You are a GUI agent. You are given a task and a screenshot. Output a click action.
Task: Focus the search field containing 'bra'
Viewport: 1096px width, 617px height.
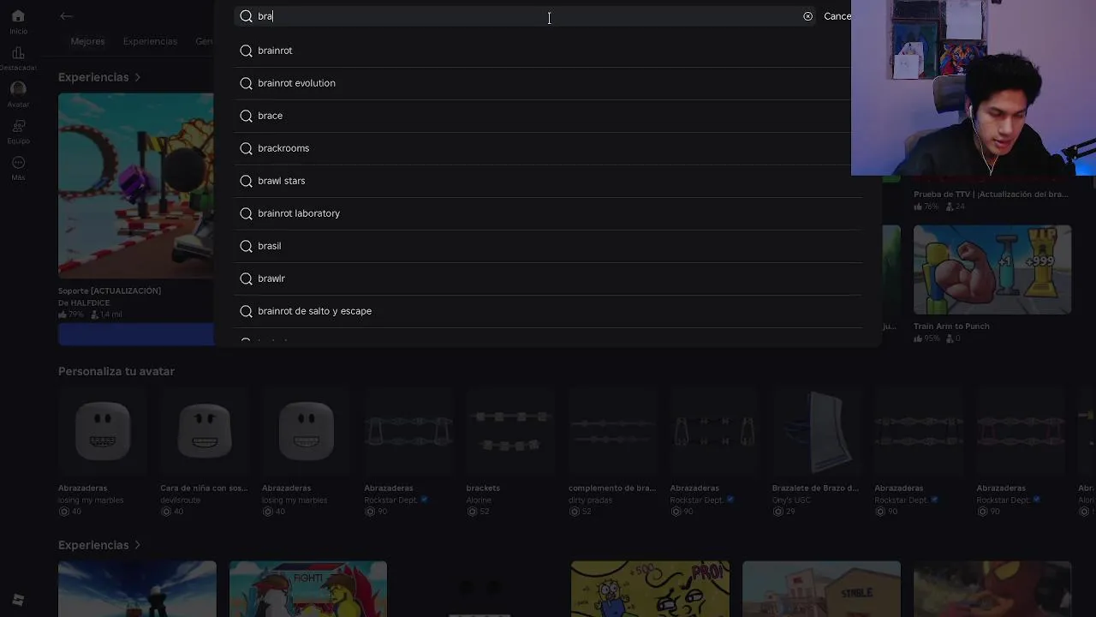tap(527, 16)
